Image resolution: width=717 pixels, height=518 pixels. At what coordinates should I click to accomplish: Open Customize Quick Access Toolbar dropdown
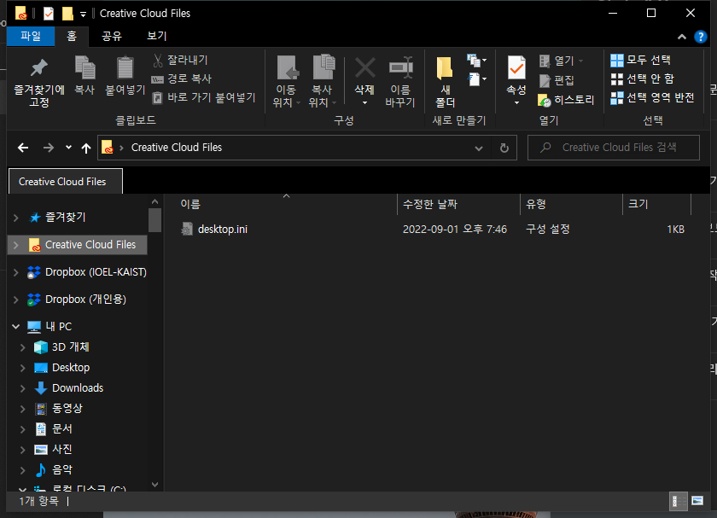coord(83,15)
